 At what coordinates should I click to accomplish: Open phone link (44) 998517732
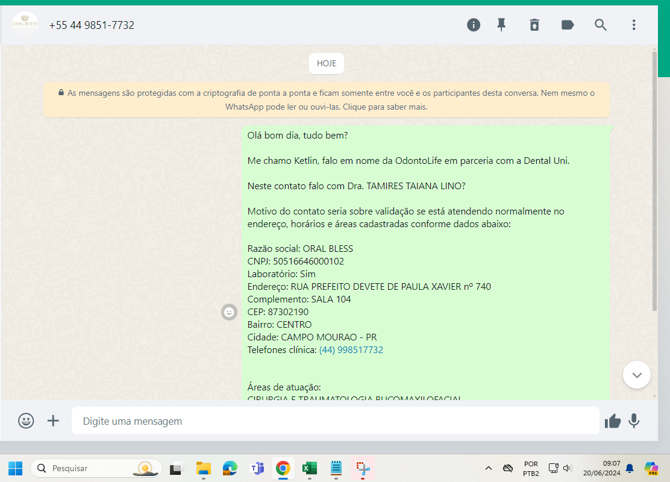(x=351, y=350)
